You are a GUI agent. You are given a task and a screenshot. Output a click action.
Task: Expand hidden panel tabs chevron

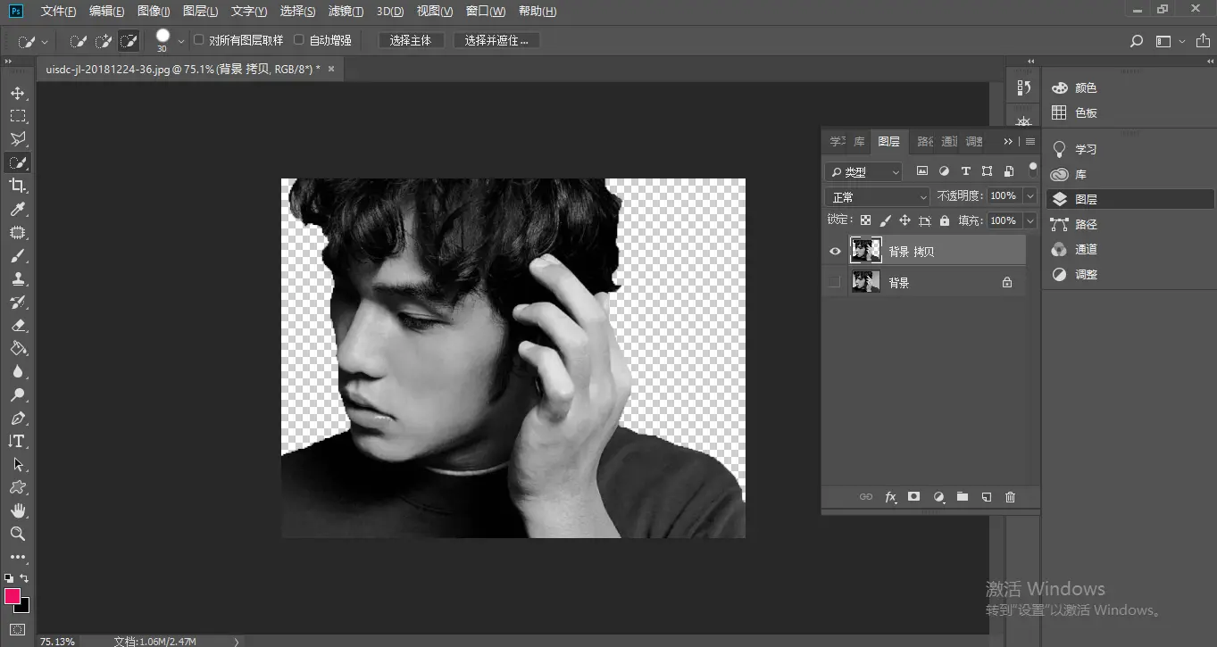[1008, 142]
